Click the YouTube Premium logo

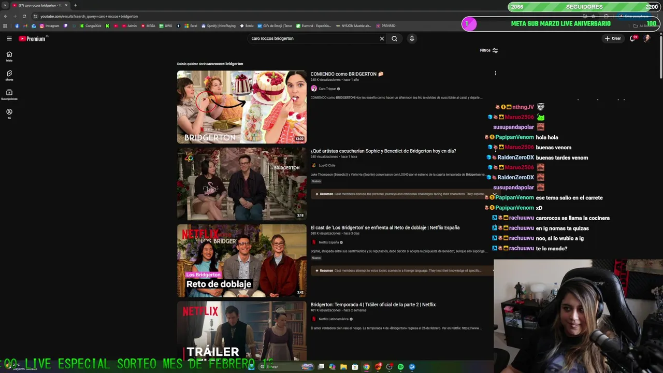pyautogui.click(x=33, y=38)
